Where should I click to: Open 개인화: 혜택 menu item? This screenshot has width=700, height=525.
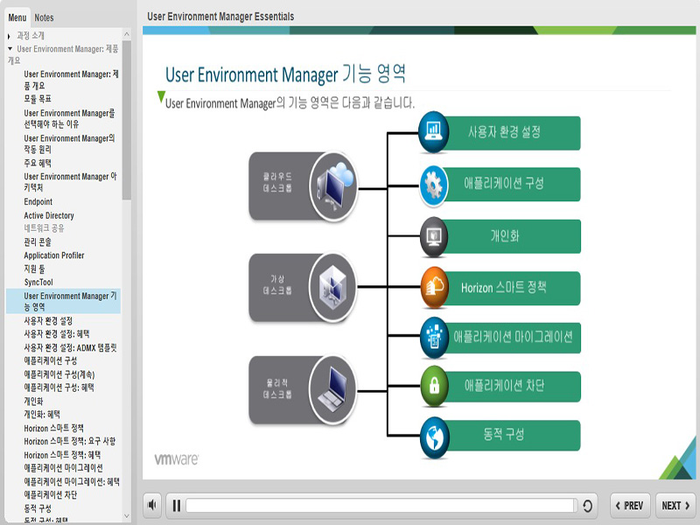(42, 414)
